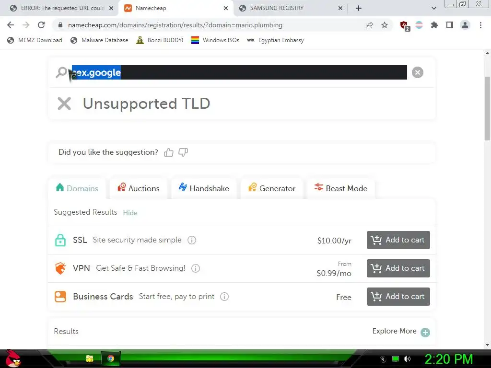
Task: Click inside the domain search field
Action: pos(239,72)
